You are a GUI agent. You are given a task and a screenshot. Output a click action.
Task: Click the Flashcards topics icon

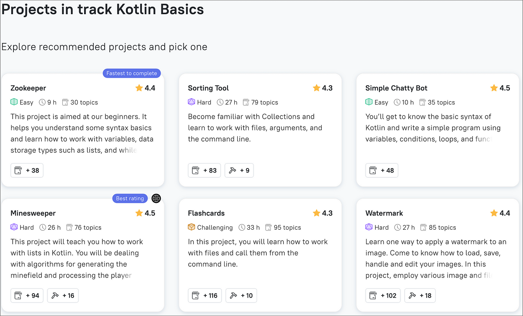(x=269, y=227)
